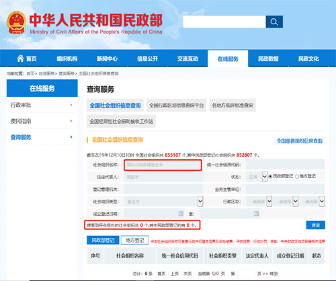Click the 登记管理机关 input field

click(163, 189)
